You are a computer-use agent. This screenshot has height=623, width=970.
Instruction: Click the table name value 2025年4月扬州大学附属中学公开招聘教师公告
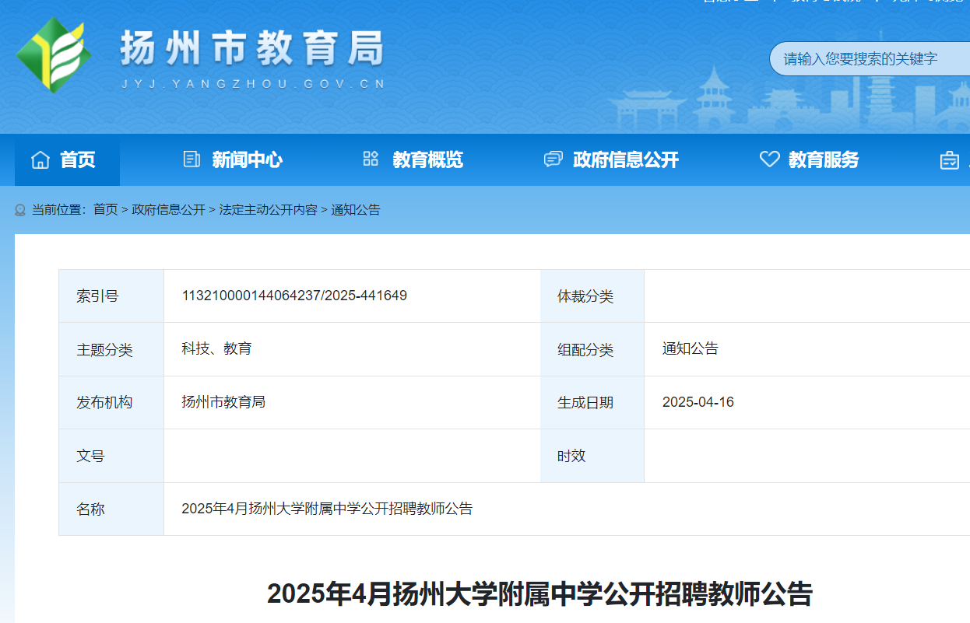[x=327, y=509]
